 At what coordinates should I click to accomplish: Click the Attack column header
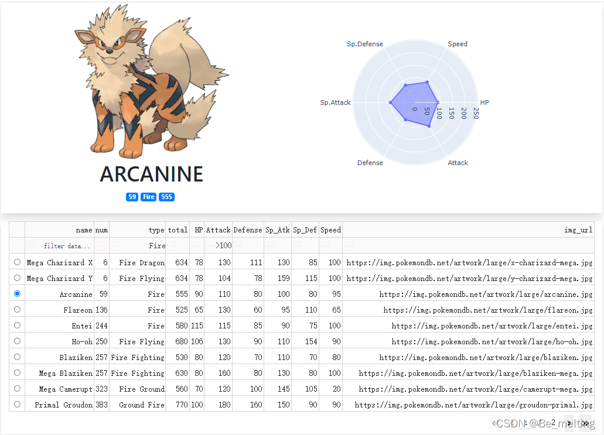(x=218, y=230)
